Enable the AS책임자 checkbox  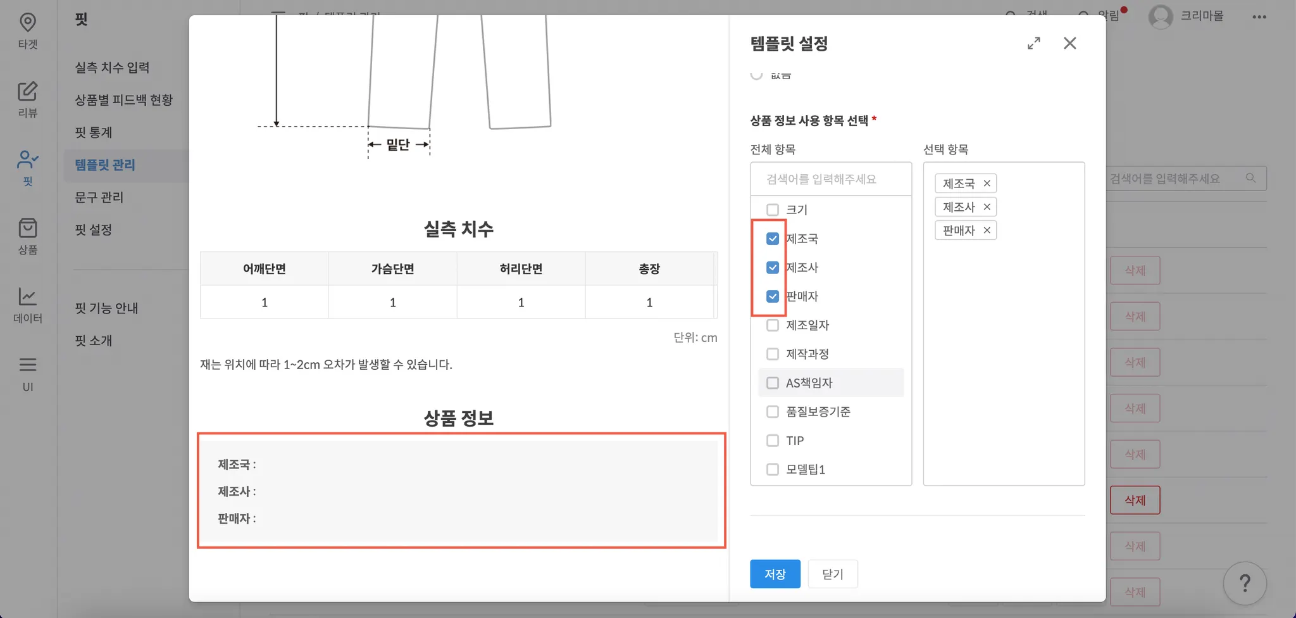click(x=773, y=383)
